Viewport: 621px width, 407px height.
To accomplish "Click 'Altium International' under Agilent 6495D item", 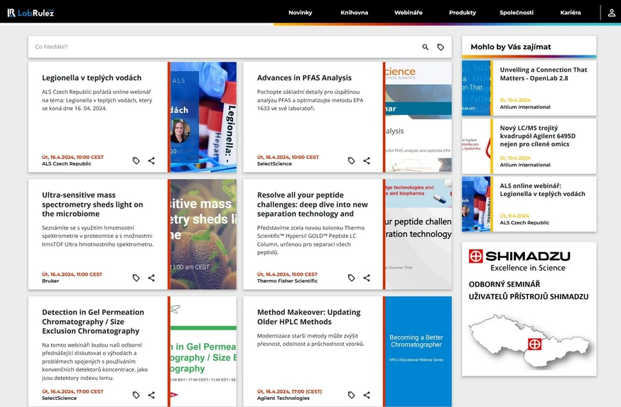I will 525,165.
